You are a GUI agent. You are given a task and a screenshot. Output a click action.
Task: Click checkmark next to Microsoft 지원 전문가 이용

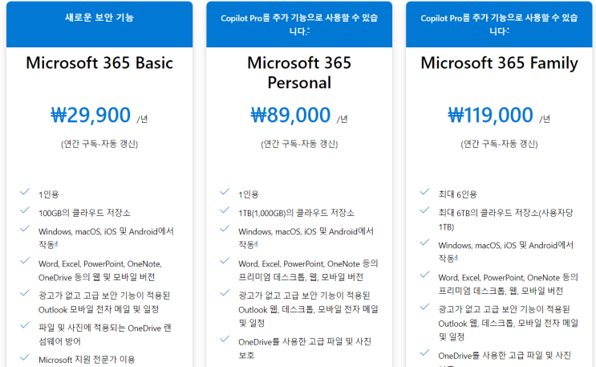tap(25, 359)
